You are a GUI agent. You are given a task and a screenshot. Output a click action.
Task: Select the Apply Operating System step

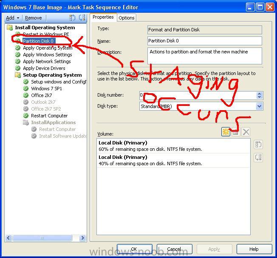click(x=48, y=48)
